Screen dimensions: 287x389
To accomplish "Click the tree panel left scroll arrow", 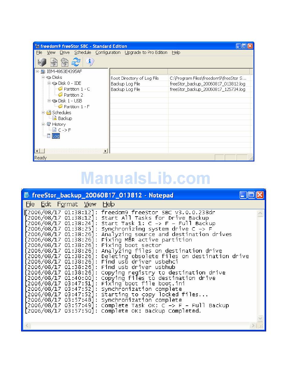I will [37, 151].
